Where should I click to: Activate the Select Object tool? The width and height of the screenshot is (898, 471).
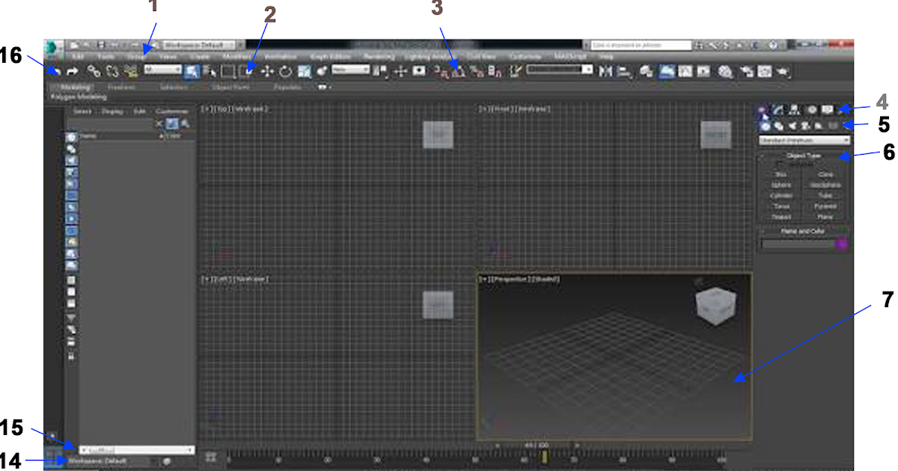coord(192,71)
